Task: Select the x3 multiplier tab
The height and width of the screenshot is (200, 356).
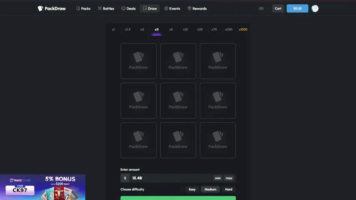Action: tap(157, 30)
